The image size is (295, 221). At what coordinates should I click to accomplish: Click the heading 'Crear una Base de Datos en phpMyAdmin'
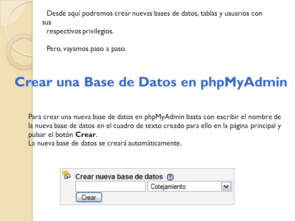151,82
